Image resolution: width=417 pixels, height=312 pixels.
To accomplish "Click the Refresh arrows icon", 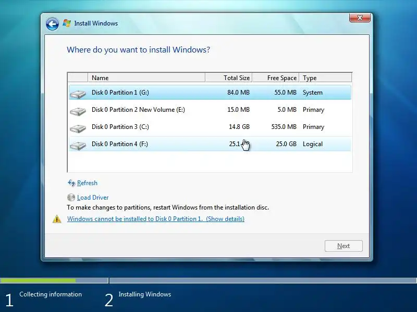I will coord(71,183).
